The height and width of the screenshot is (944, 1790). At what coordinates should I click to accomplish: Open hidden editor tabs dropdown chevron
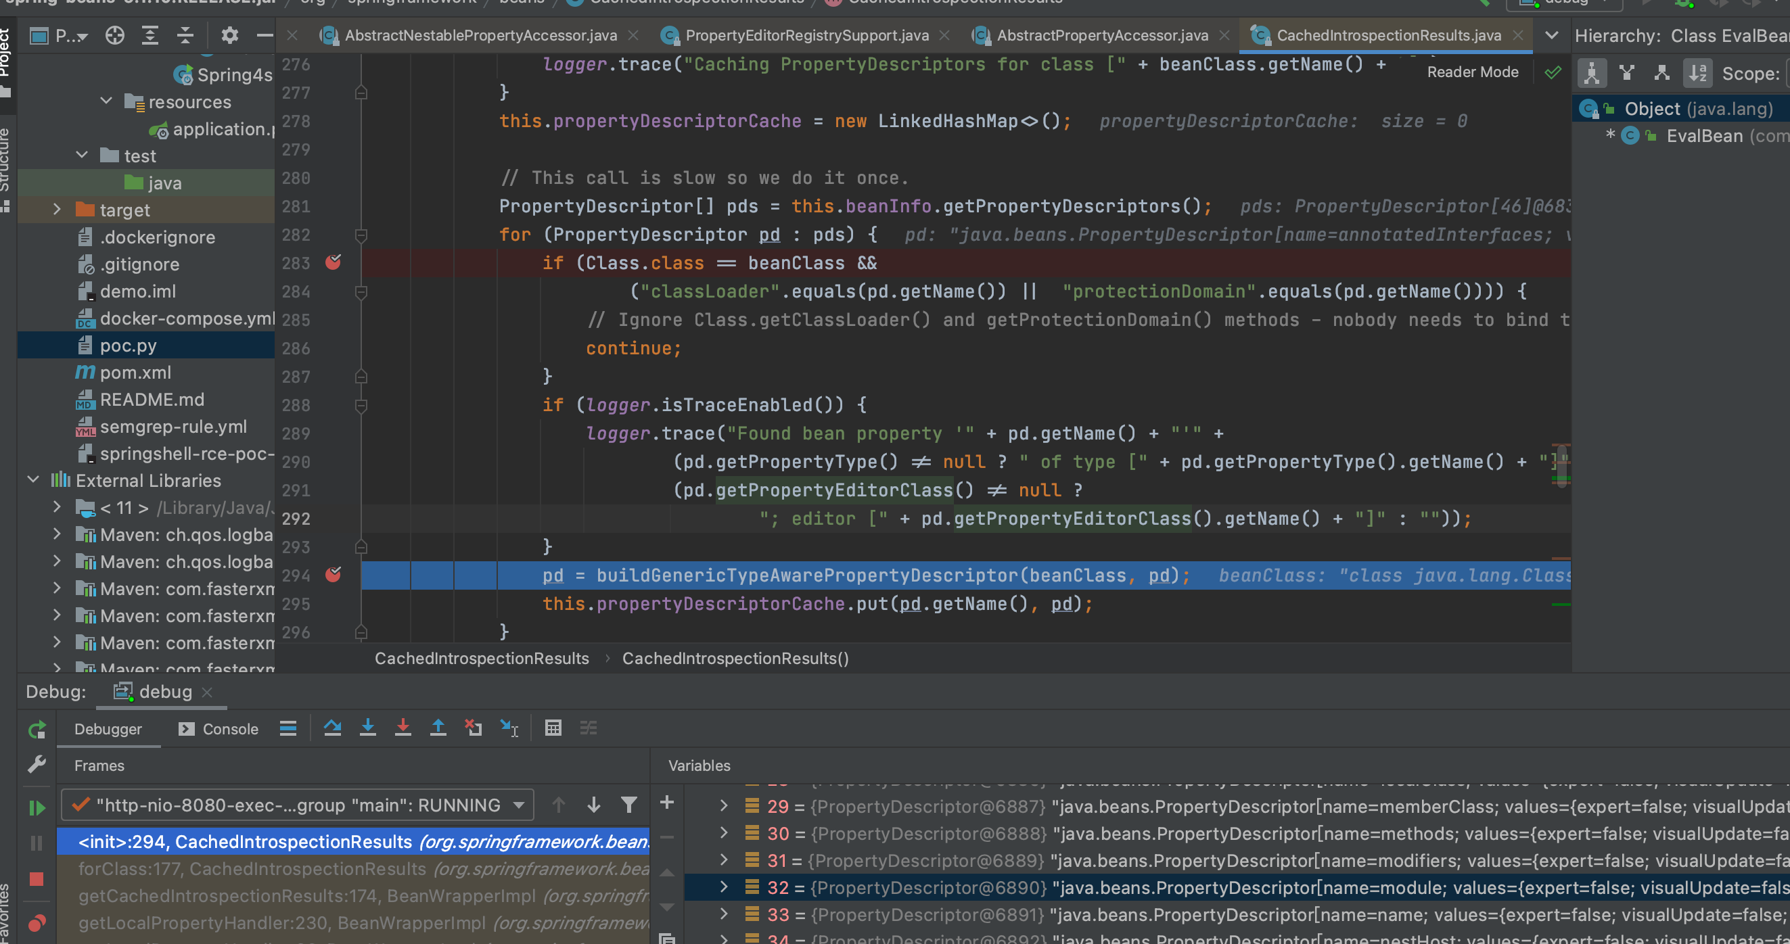point(1551,35)
